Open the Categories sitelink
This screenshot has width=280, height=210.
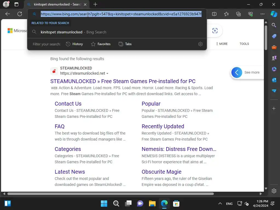click(68, 149)
